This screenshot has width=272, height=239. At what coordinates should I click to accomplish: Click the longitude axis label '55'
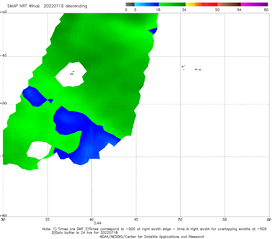click(225, 220)
